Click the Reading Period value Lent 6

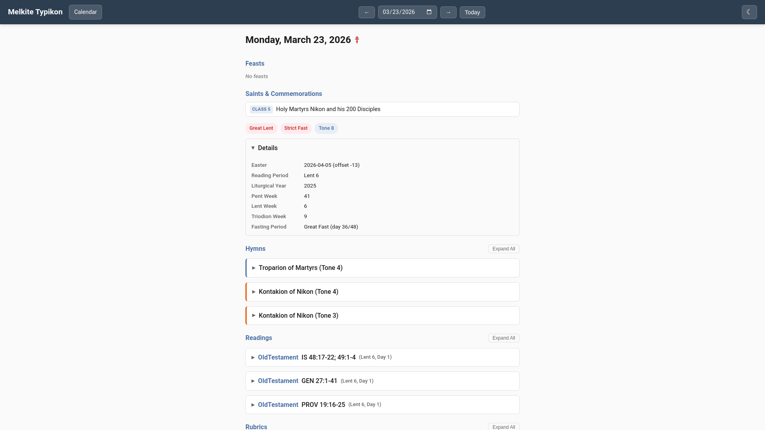(311, 176)
